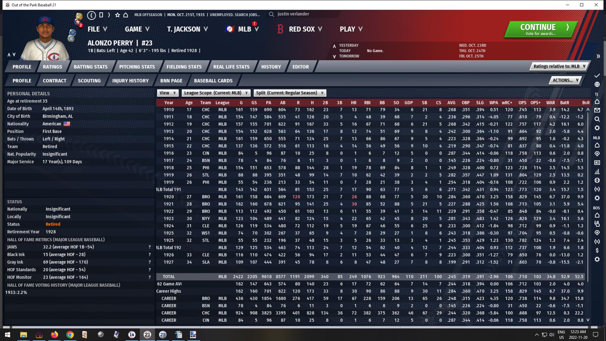The width and height of the screenshot is (606, 341).
Task: Open the ACTIONS dropdown
Action: pos(566,80)
